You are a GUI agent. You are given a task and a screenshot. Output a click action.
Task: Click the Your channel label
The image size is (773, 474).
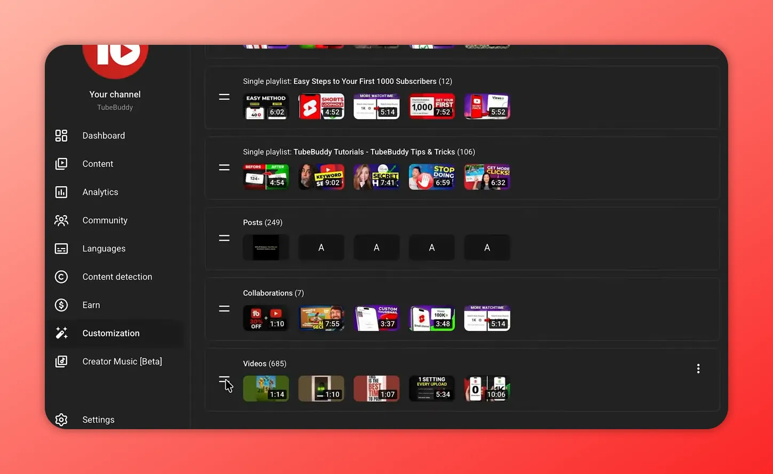[x=115, y=94]
